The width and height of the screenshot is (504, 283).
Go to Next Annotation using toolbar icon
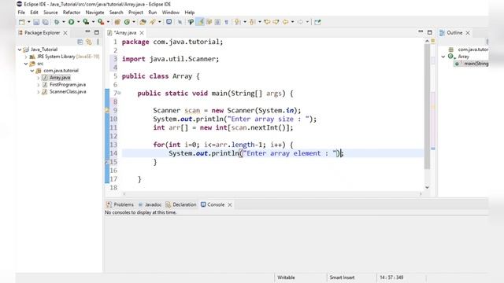[x=238, y=22]
